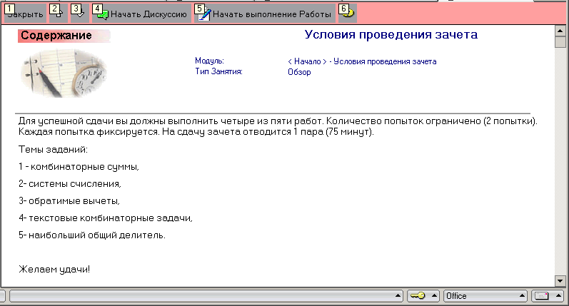
Task: Click the Условия проведения зачета breadcrumb text
Action: [x=385, y=61]
